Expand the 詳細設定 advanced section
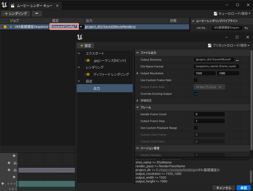 [x=138, y=101]
